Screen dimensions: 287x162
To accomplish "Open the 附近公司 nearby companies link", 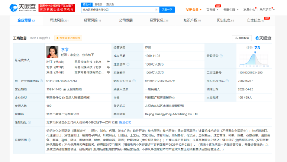I will coord(125,122).
